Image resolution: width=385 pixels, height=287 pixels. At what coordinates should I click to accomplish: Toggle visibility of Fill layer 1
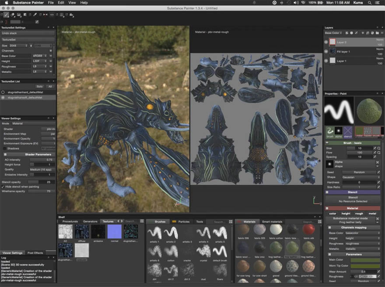(326, 52)
